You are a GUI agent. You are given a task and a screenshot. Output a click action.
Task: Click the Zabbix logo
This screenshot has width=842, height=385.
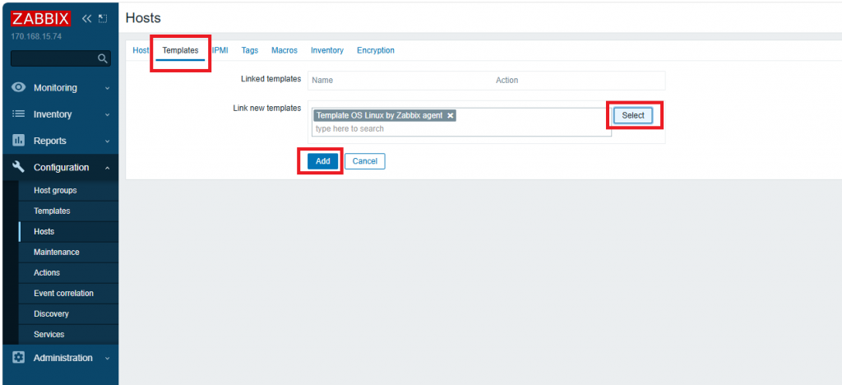[41, 19]
